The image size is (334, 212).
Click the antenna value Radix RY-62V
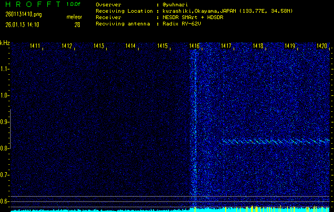point(182,24)
